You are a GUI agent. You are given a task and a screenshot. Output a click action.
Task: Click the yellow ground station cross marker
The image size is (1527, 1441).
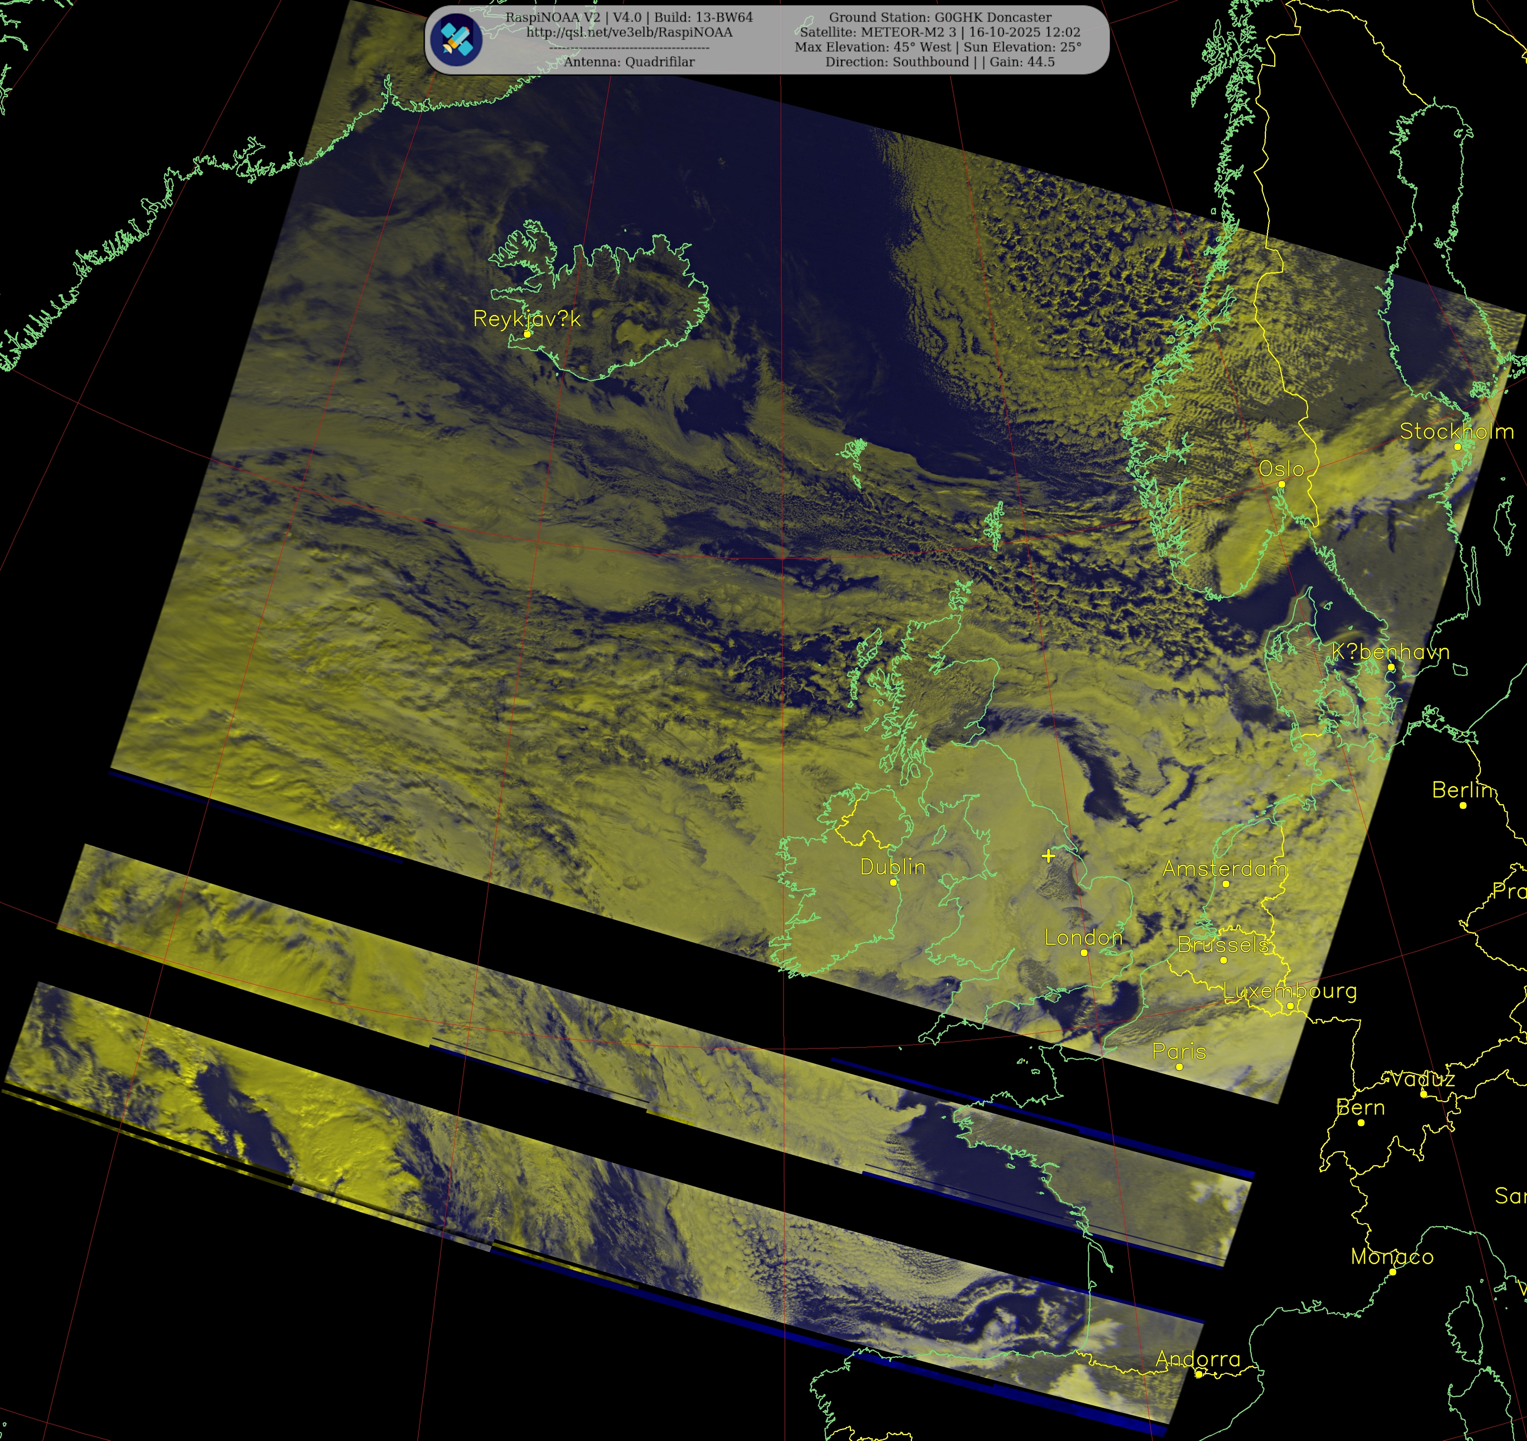tap(1048, 856)
